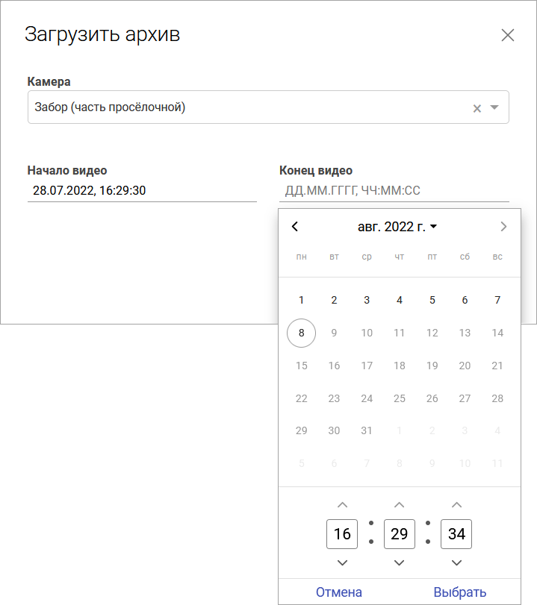Click the seconds input showing 34
537x605 pixels.
pyautogui.click(x=456, y=534)
